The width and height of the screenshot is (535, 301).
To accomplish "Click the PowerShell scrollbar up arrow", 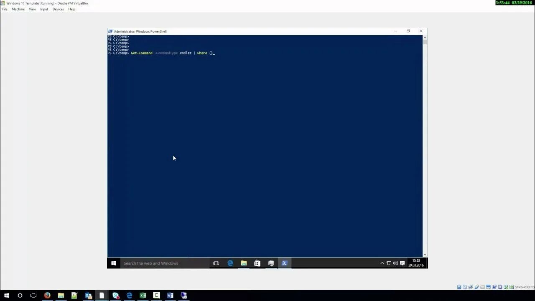I will pyautogui.click(x=425, y=37).
